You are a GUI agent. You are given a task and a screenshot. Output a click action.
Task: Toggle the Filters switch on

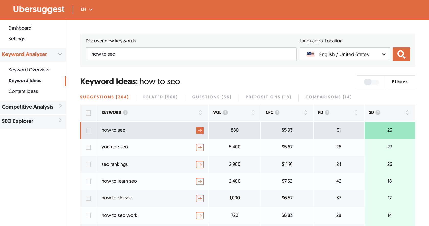[371, 82]
